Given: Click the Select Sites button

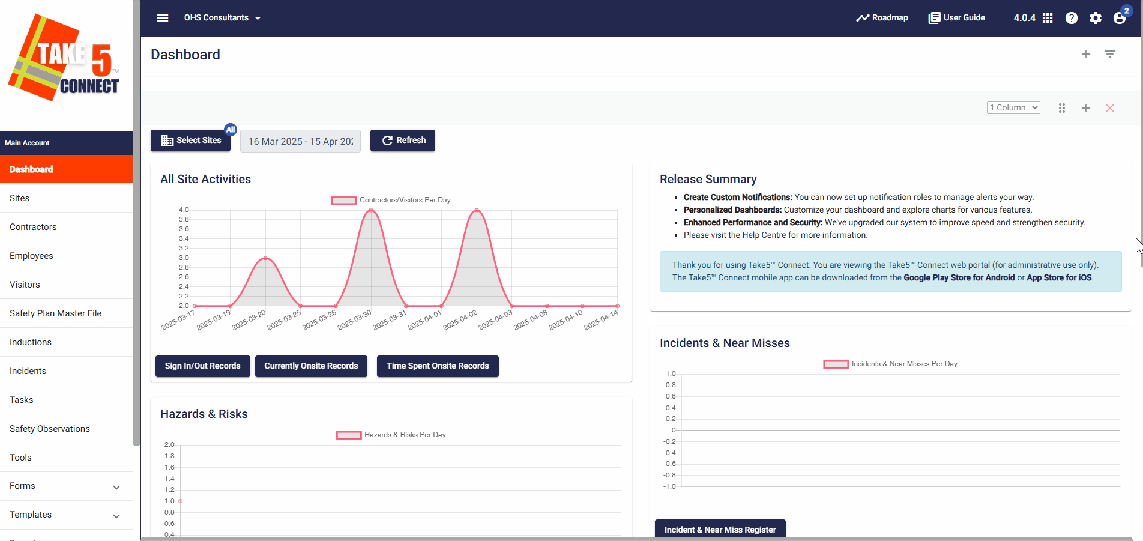Looking at the screenshot, I should pos(191,141).
